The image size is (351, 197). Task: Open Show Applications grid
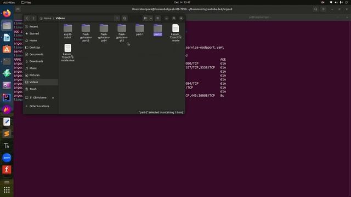[7, 190]
